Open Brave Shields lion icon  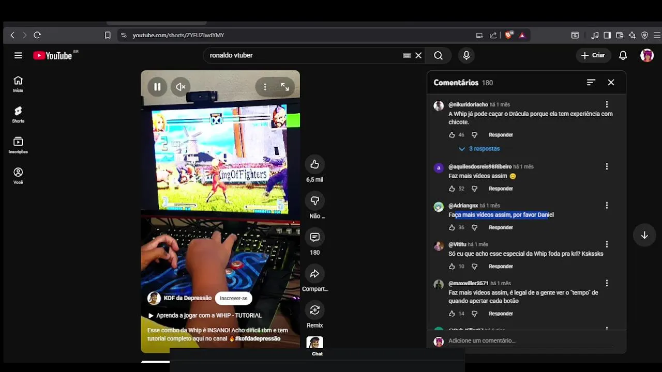tap(509, 35)
